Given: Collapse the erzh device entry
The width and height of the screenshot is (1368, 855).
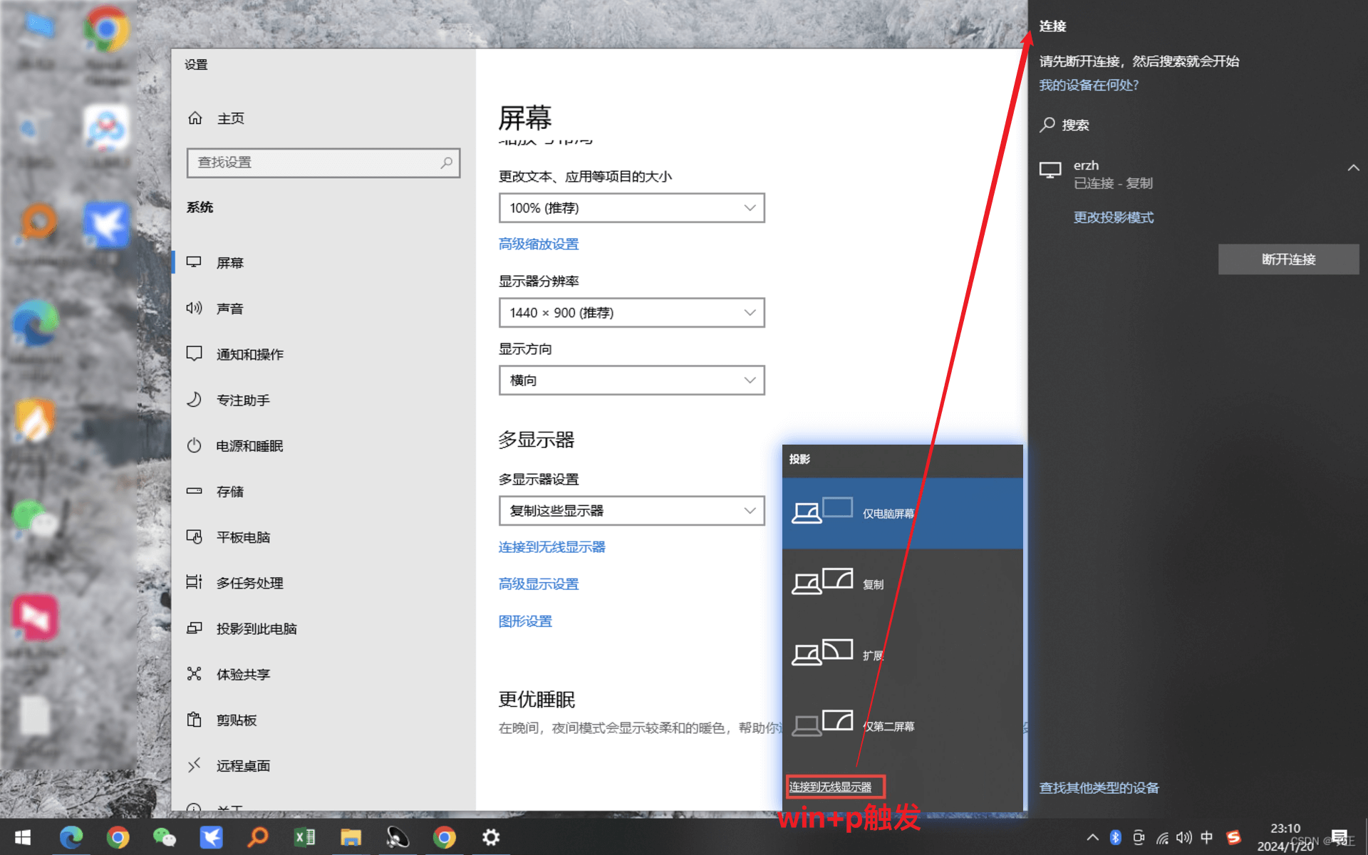Looking at the screenshot, I should (1353, 168).
